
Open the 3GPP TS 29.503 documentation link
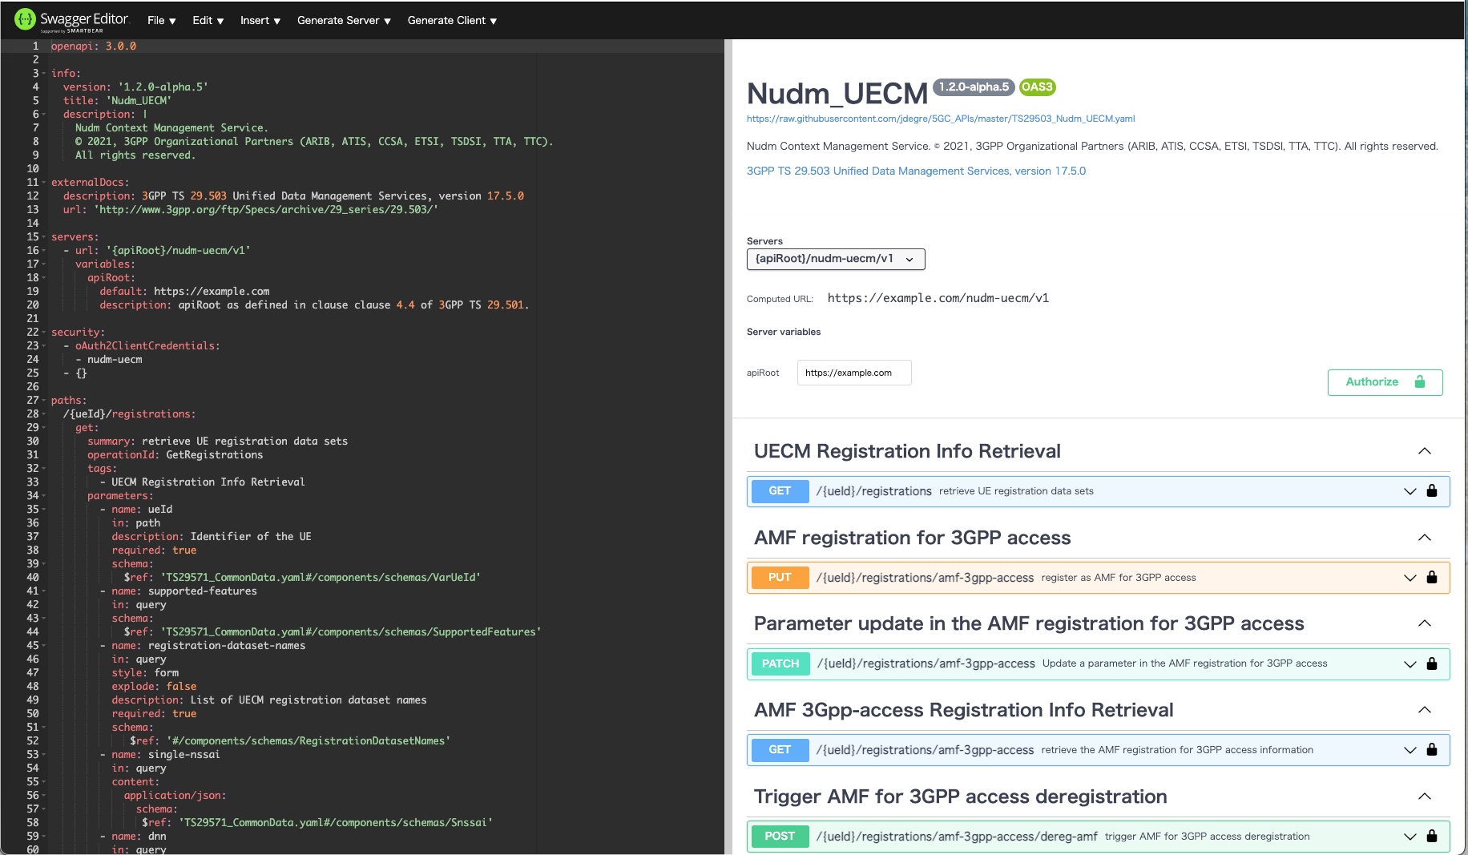point(916,171)
